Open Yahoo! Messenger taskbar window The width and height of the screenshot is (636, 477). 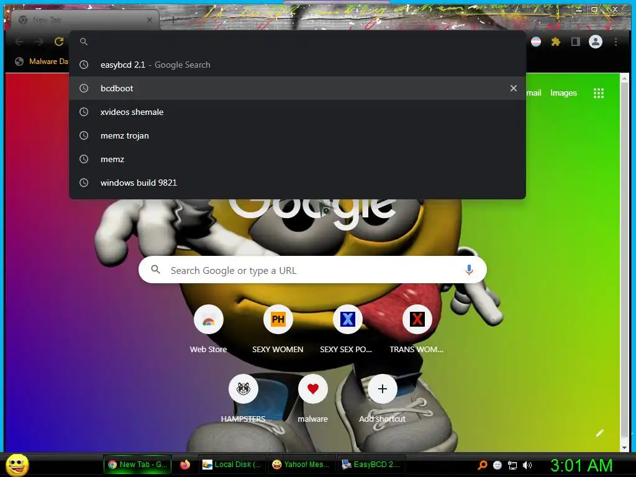301,465
